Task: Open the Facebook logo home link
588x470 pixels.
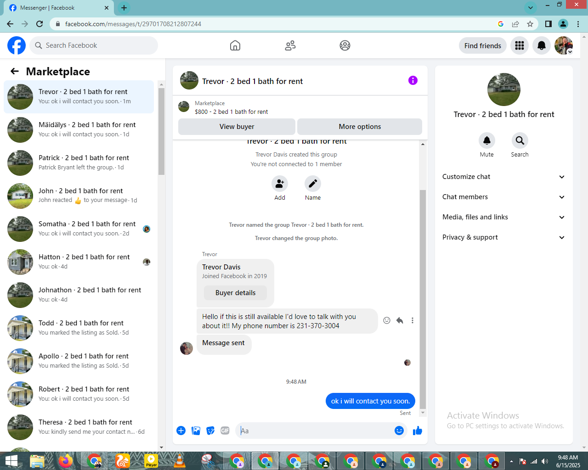Action: [17, 45]
